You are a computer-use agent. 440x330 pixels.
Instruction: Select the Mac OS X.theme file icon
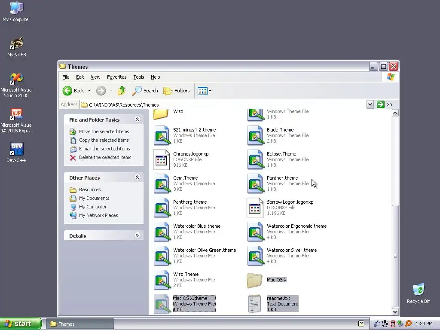point(162,304)
